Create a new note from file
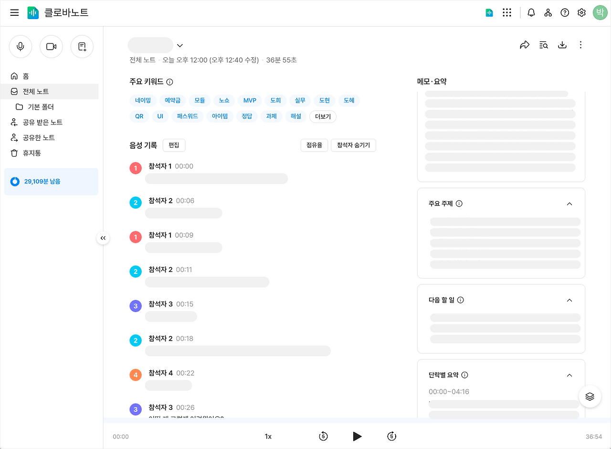 point(82,47)
